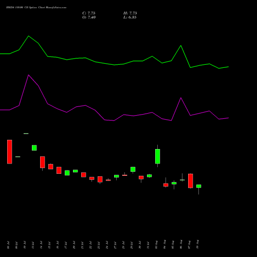Click the "06 Aug" date label on the axis
Viewport: 257px width, 257px height.
(181, 244)
